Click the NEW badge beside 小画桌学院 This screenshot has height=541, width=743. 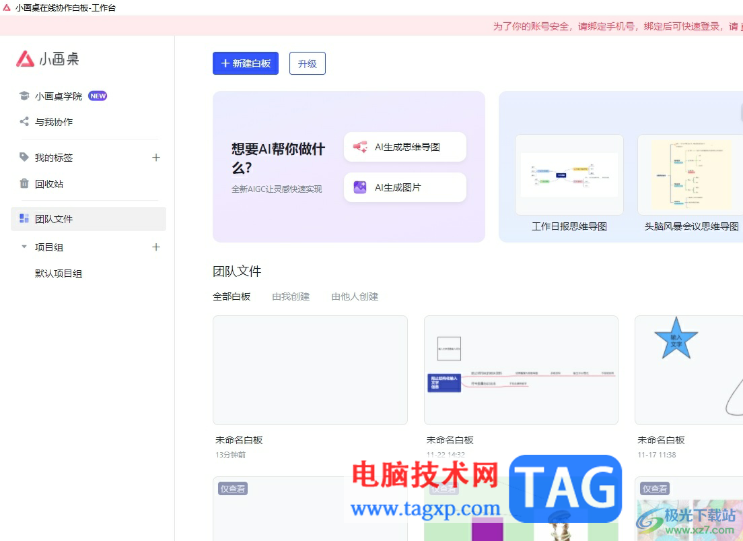pyautogui.click(x=98, y=96)
